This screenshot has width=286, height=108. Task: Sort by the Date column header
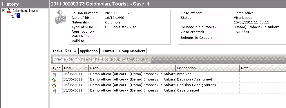(75, 68)
